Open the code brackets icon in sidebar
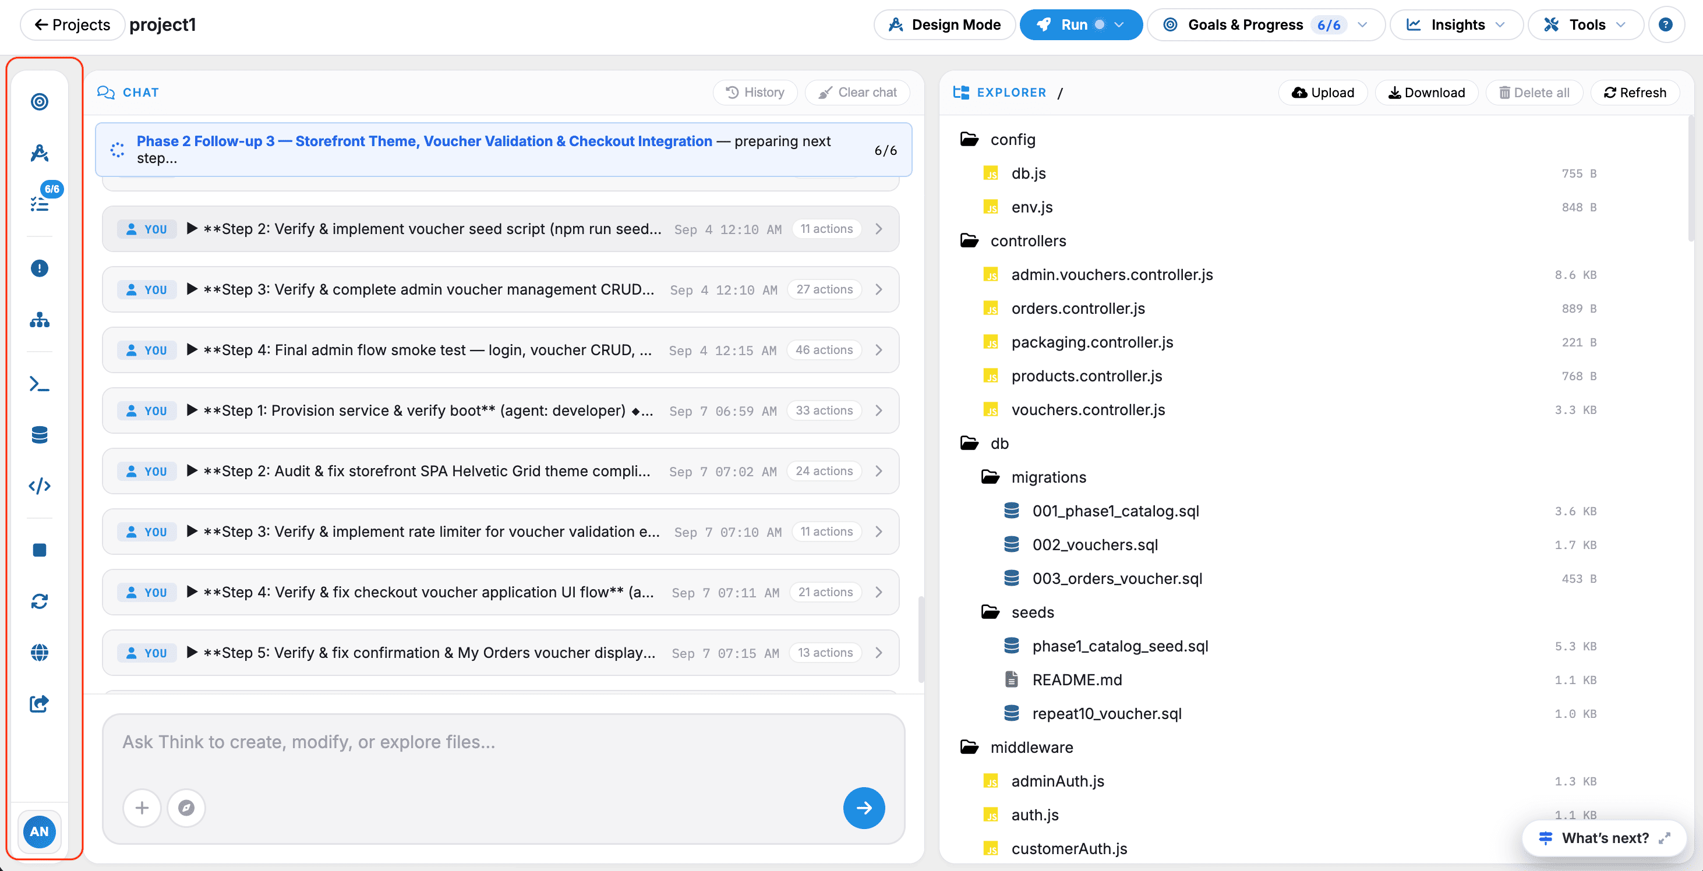 tap(40, 486)
